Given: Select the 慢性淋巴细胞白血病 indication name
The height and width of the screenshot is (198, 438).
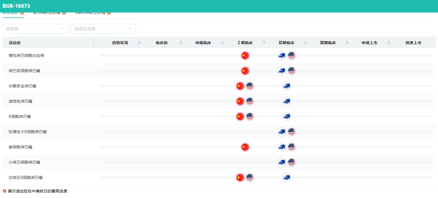Looking at the screenshot, I should pos(26,55).
